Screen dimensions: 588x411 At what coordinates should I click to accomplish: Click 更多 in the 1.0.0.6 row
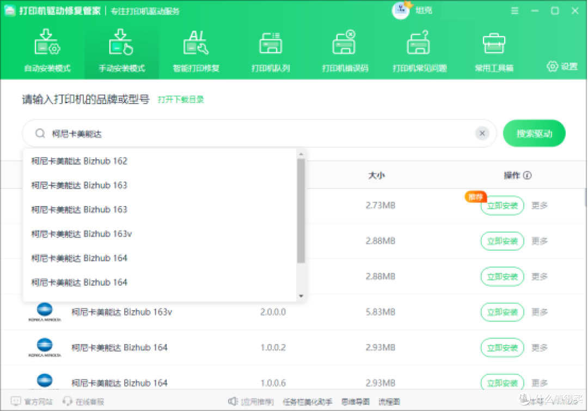click(540, 383)
